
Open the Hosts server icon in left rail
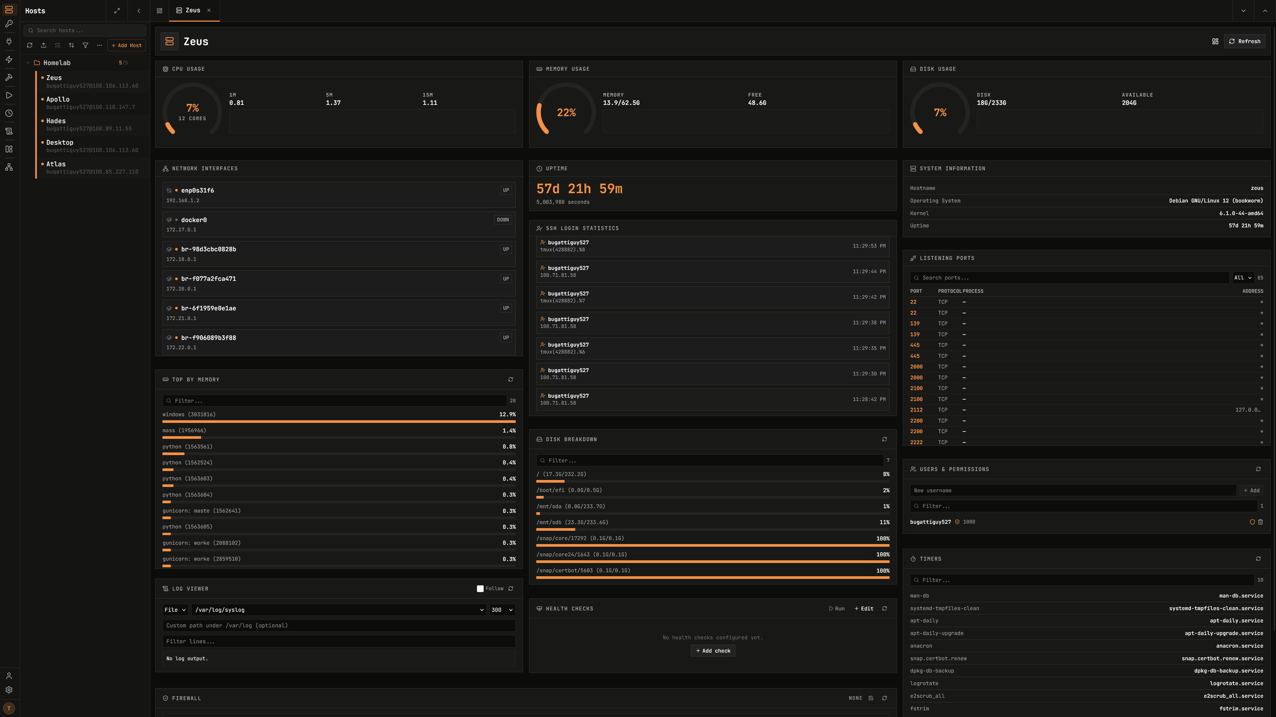tap(9, 9)
